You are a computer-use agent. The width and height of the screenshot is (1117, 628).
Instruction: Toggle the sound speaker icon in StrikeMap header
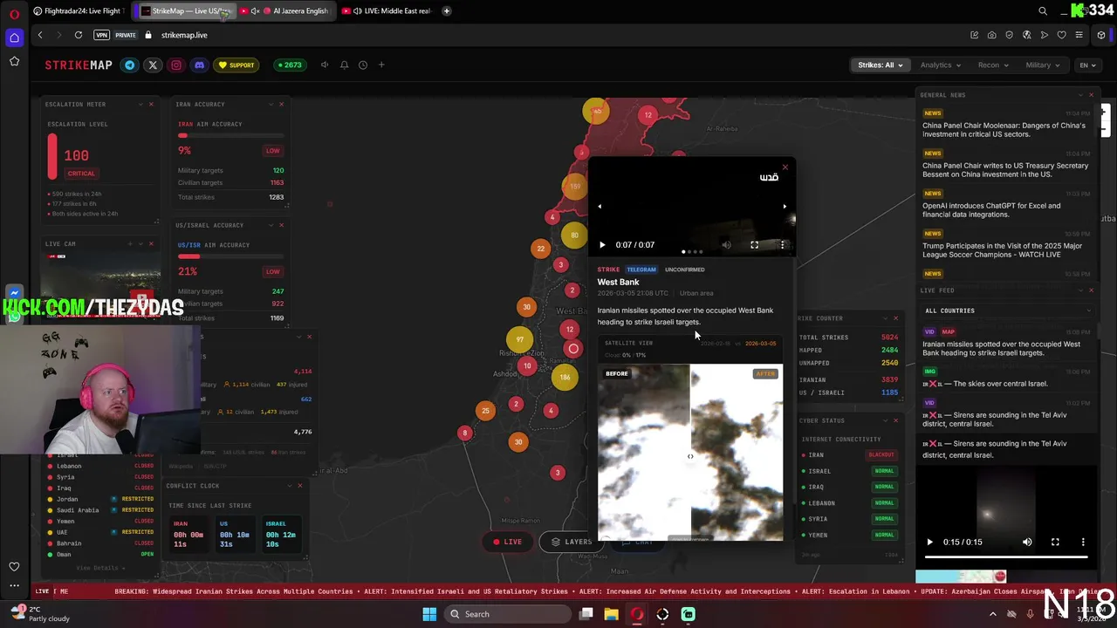[325, 65]
